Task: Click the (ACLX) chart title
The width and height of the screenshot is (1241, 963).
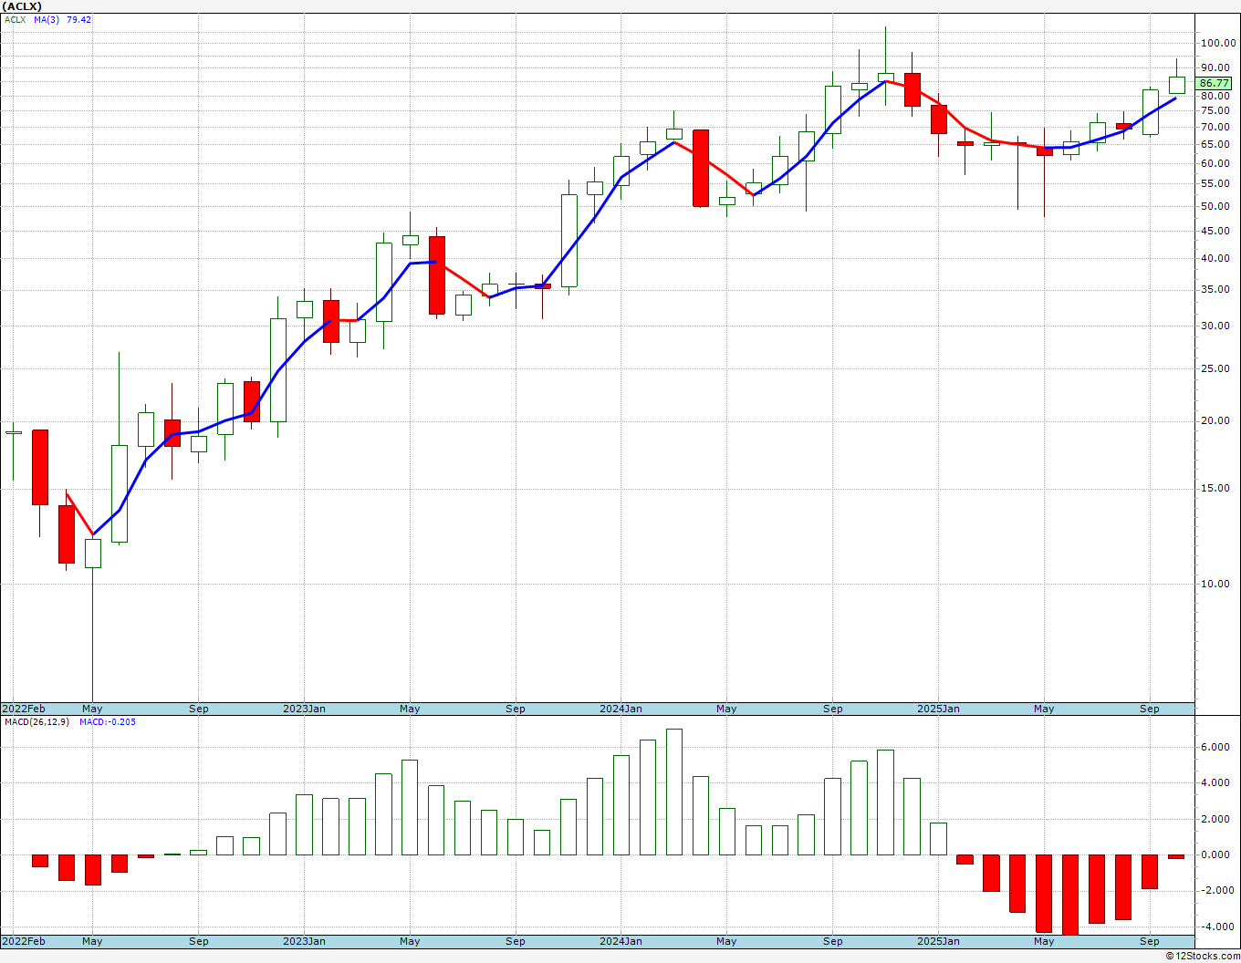Action: (22, 5)
